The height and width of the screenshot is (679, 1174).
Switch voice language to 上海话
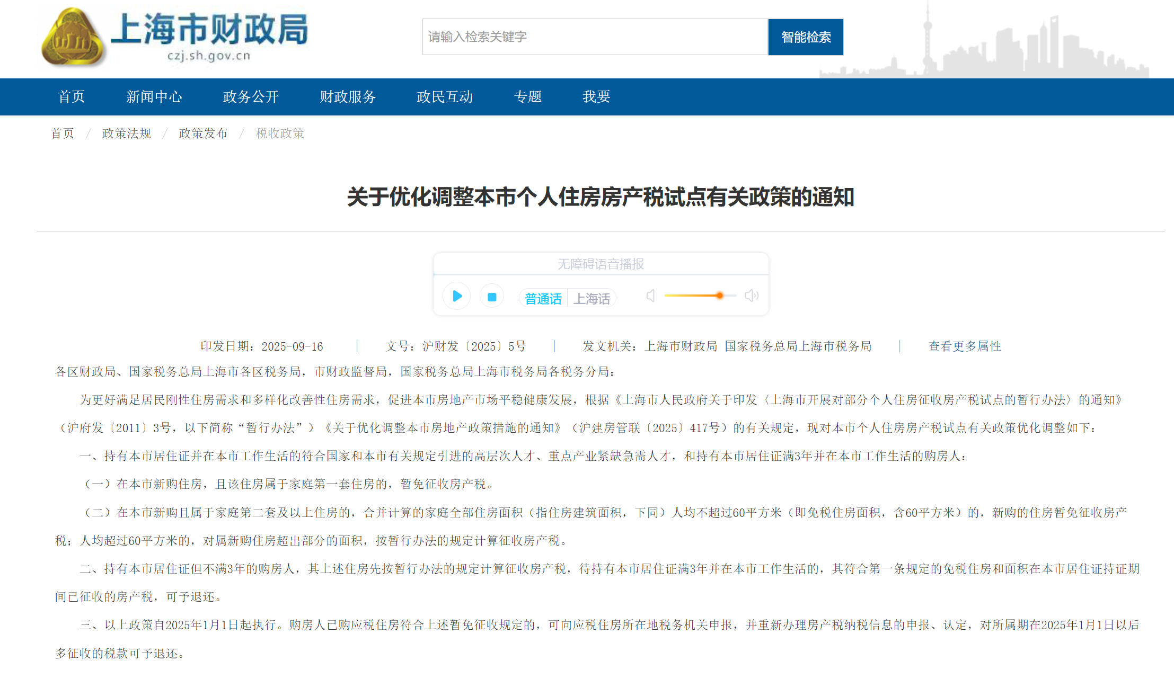pos(592,299)
